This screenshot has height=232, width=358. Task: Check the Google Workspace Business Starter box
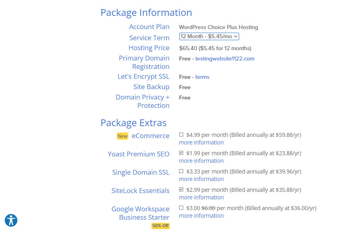181,208
